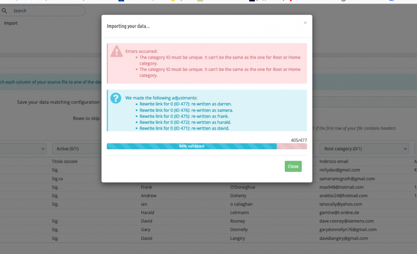
Task: Click rewrite link line for ID 472
Action: click(x=185, y=122)
